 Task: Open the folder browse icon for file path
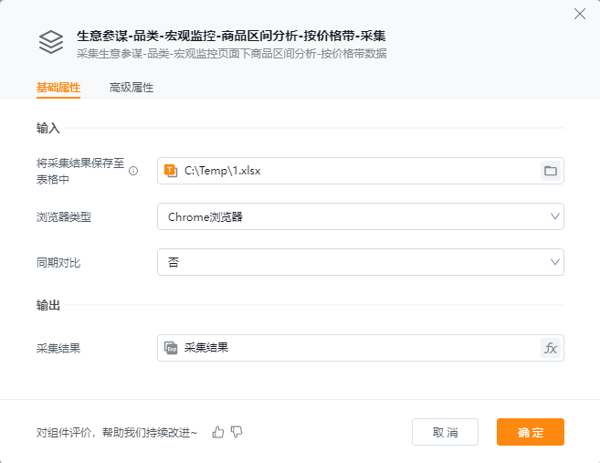550,171
